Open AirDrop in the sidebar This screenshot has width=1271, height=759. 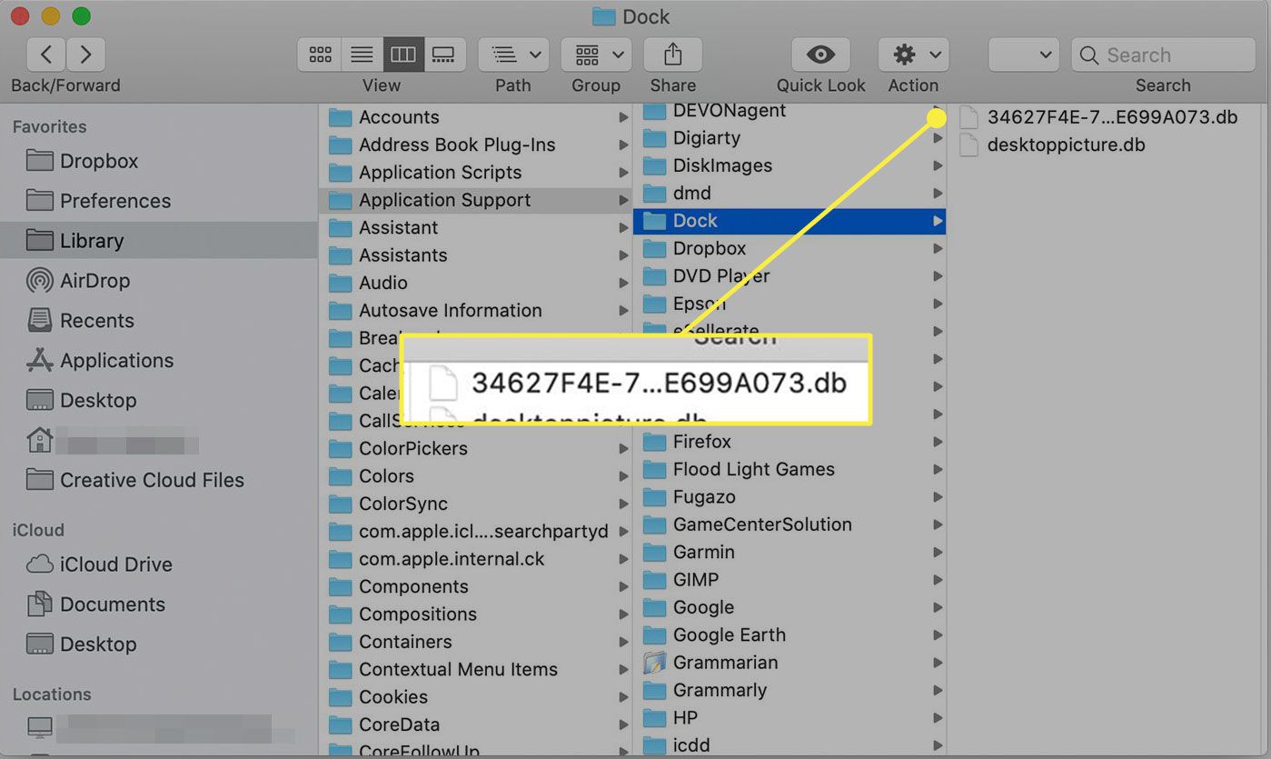pos(94,281)
